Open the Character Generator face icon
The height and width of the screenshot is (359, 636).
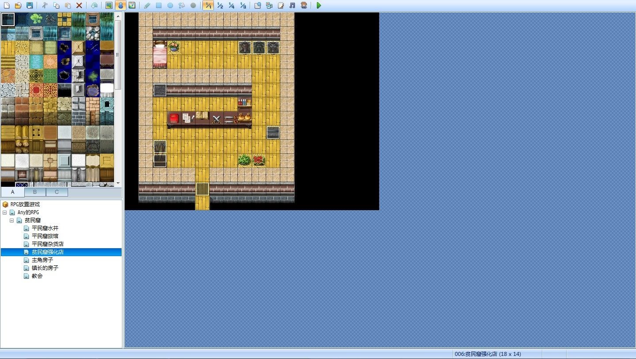tap(304, 5)
